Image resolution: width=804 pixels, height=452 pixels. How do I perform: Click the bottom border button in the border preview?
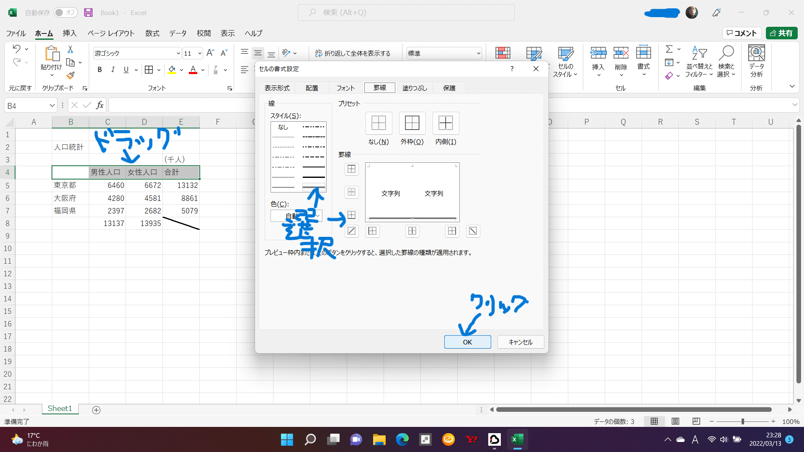click(x=351, y=215)
